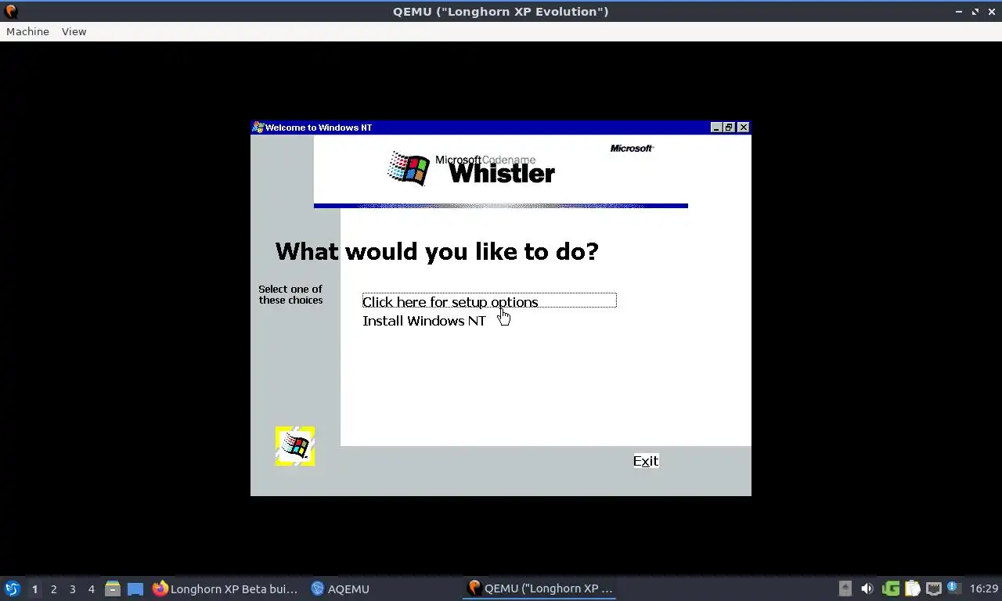The width and height of the screenshot is (1002, 601).
Task: Close the Welcome to Windows NT window
Action: click(743, 128)
